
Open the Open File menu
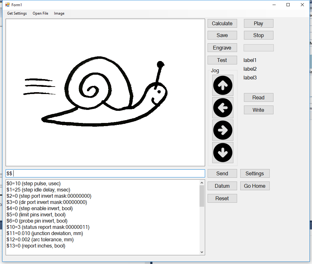[40, 13]
